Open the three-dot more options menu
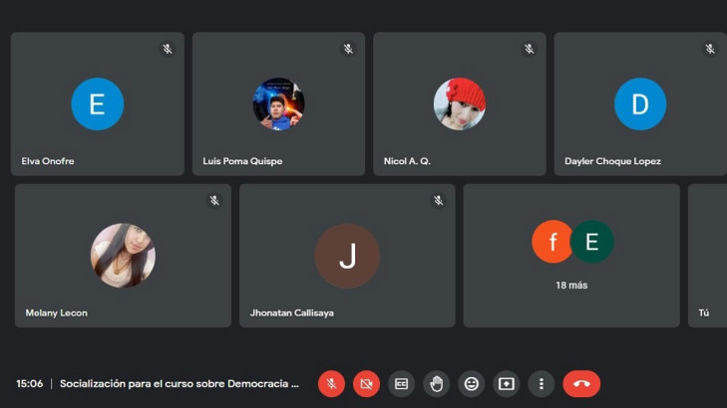 pyautogui.click(x=541, y=383)
